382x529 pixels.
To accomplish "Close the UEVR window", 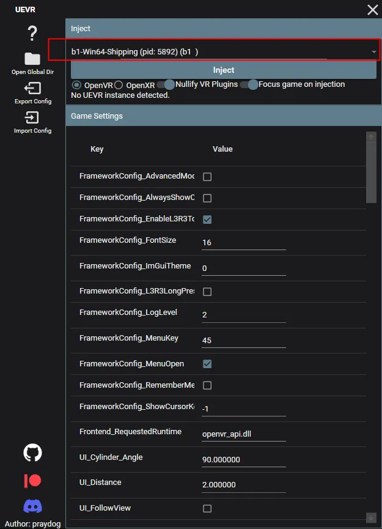I will click(x=372, y=10).
